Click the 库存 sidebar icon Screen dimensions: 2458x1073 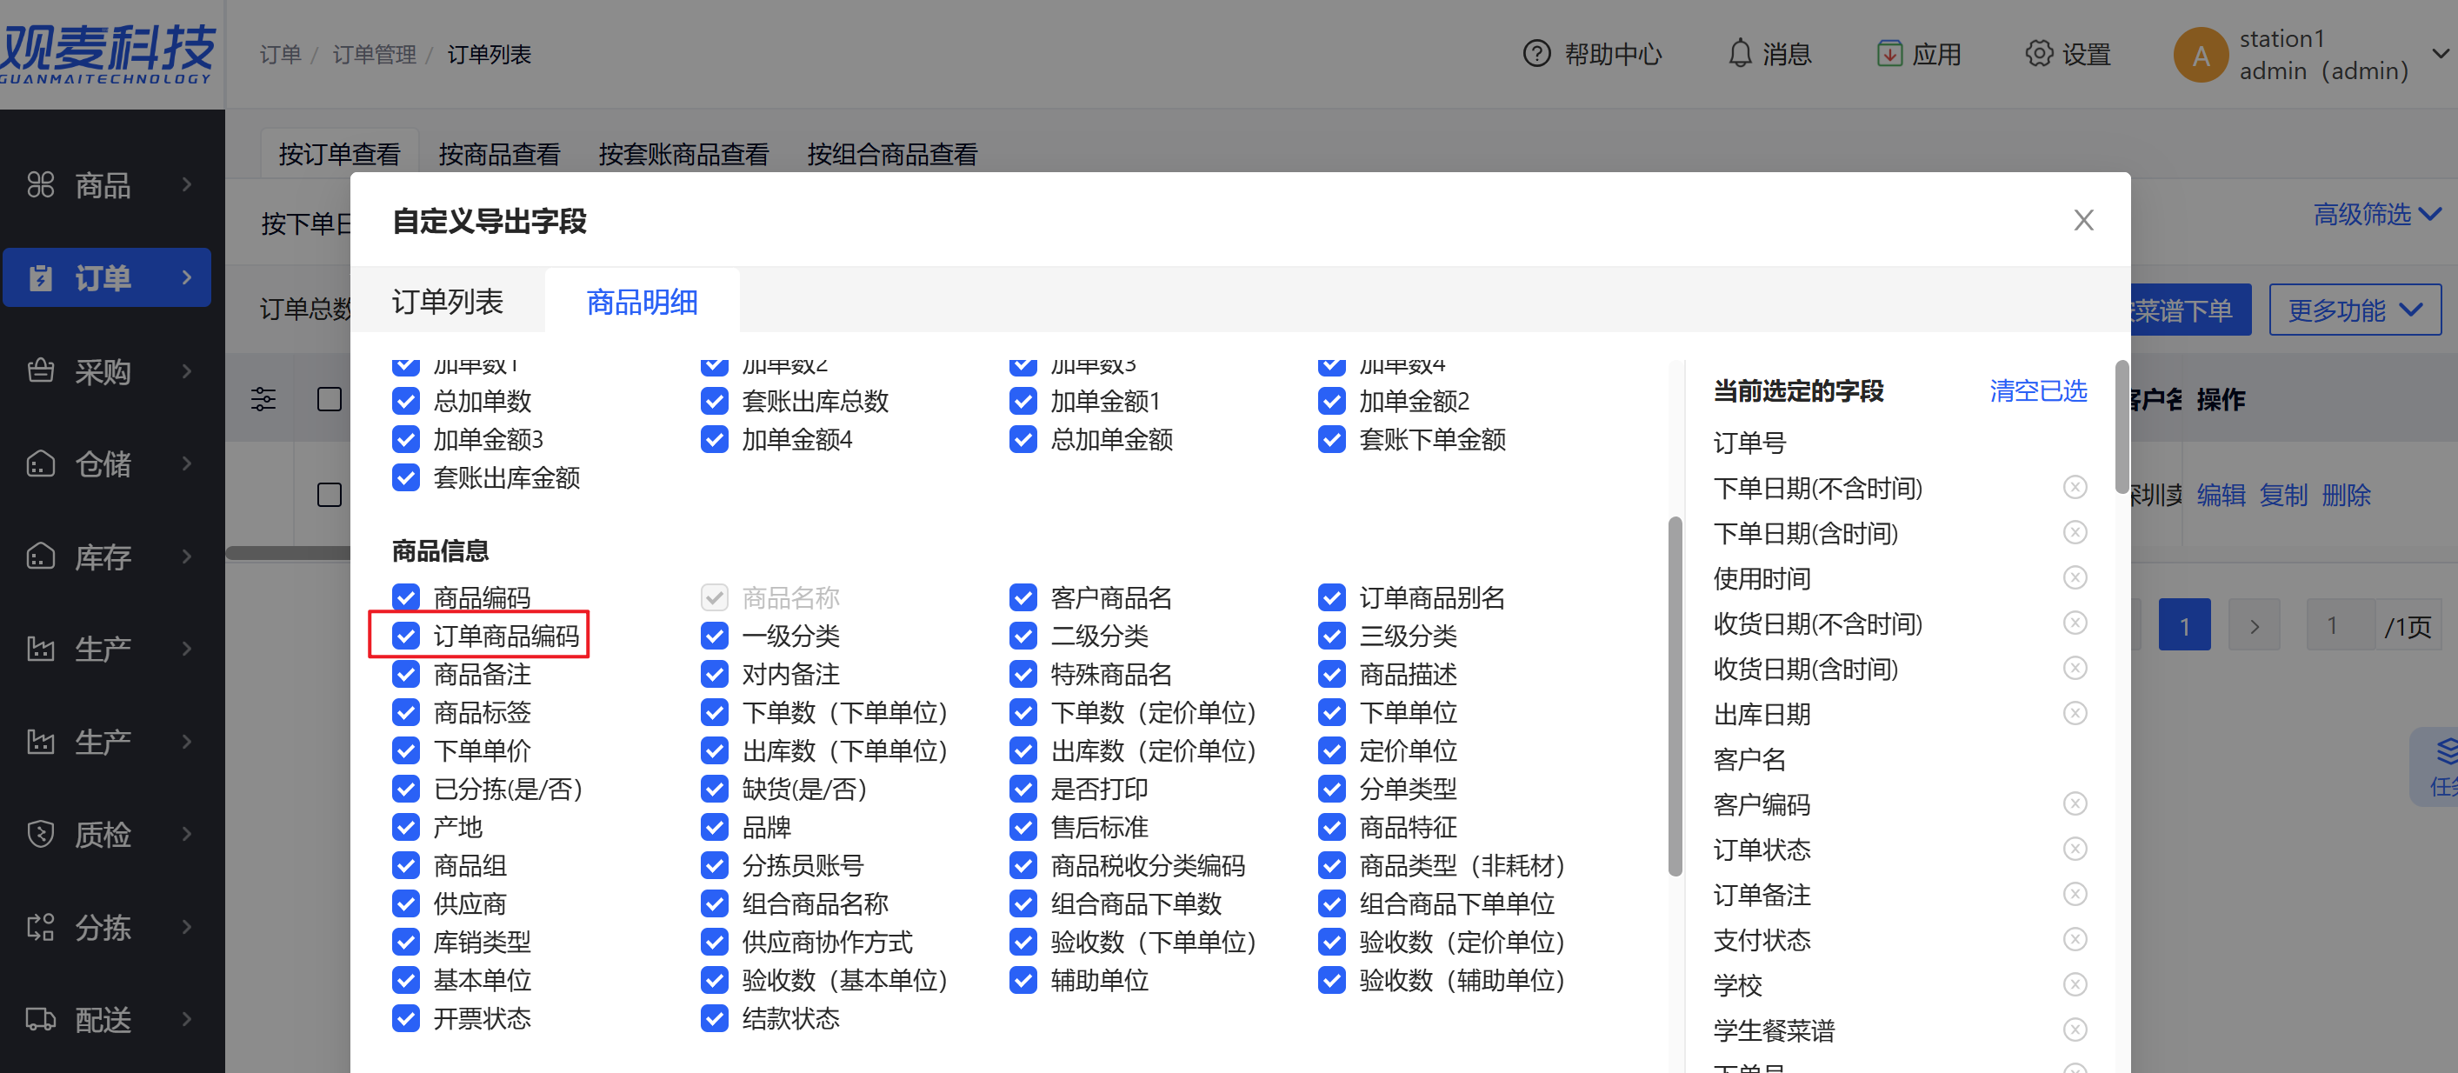pos(40,556)
